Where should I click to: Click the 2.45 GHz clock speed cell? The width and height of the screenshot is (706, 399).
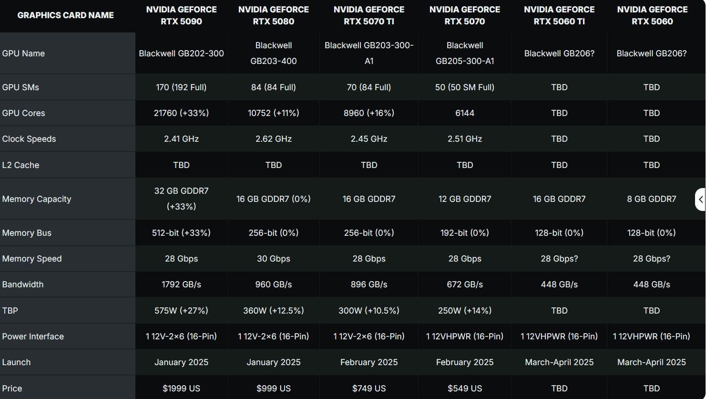[x=369, y=139]
